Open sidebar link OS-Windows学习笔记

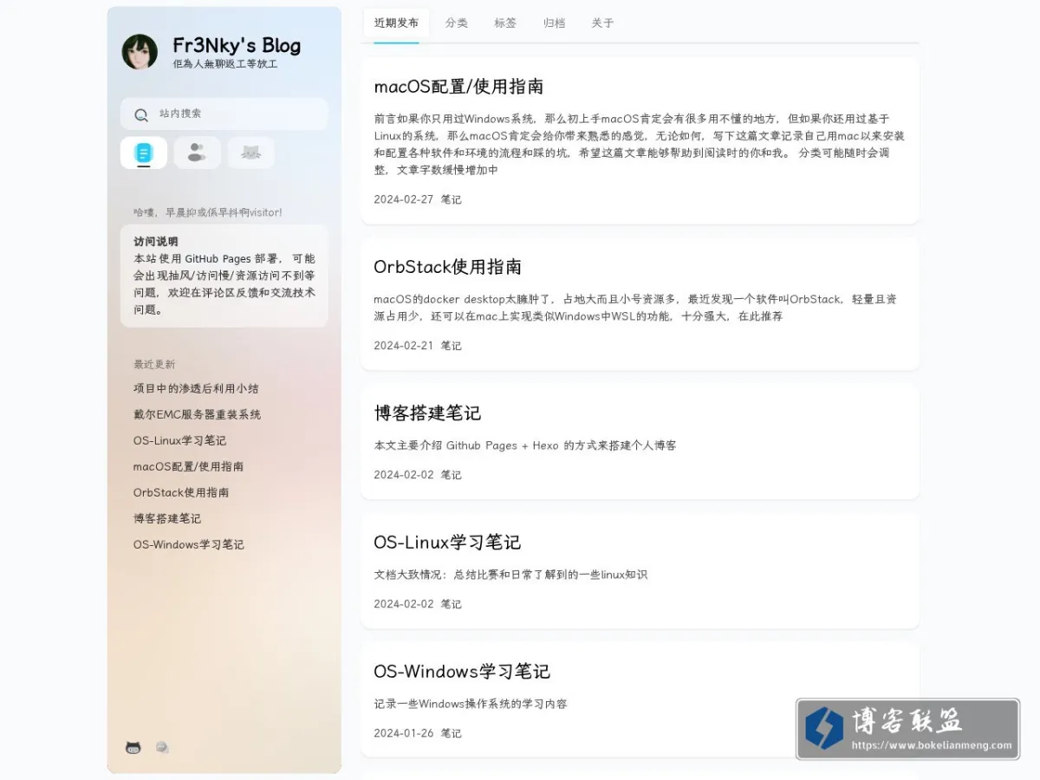pyautogui.click(x=189, y=544)
